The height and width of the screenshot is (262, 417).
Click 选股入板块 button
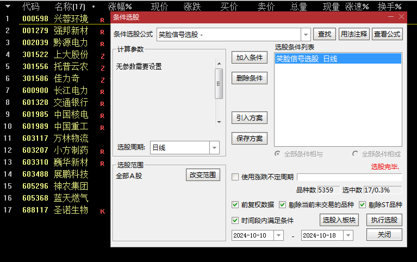click(339, 220)
